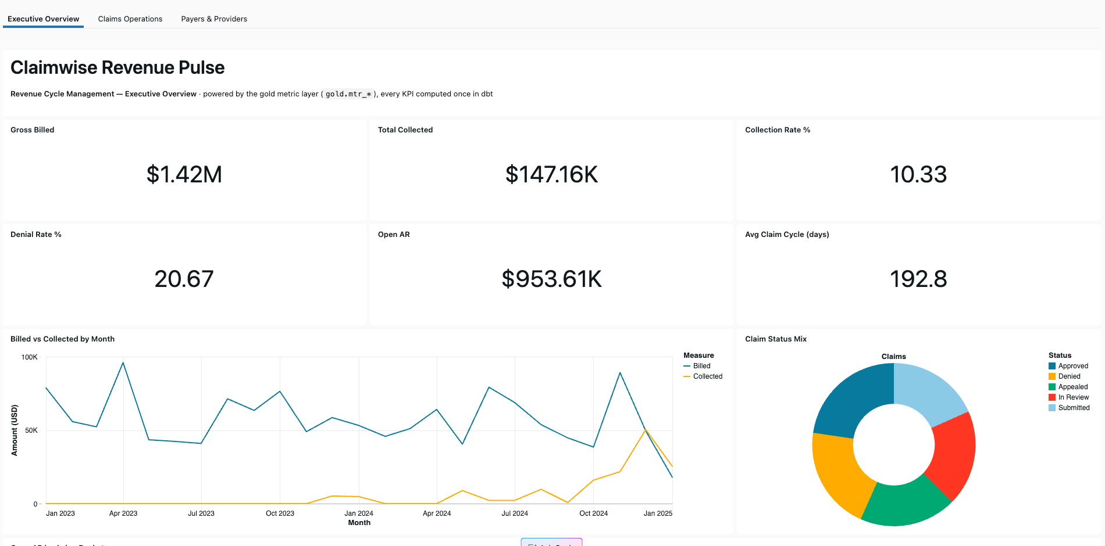Screen dimensions: 1105x546
Task: Click the Avg Claim Cycle (days) title
Action: click(x=787, y=234)
